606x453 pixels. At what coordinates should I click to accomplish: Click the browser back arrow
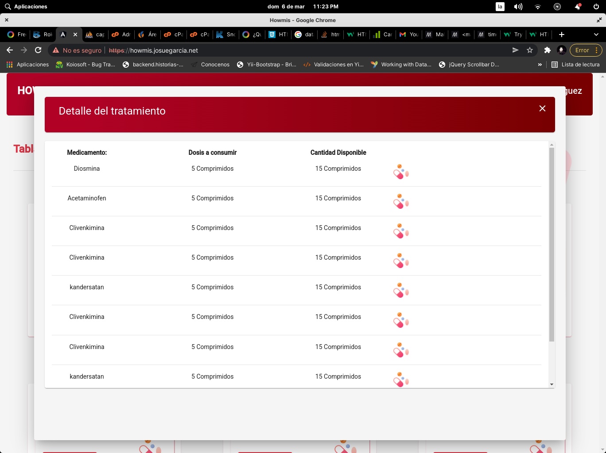(x=10, y=50)
